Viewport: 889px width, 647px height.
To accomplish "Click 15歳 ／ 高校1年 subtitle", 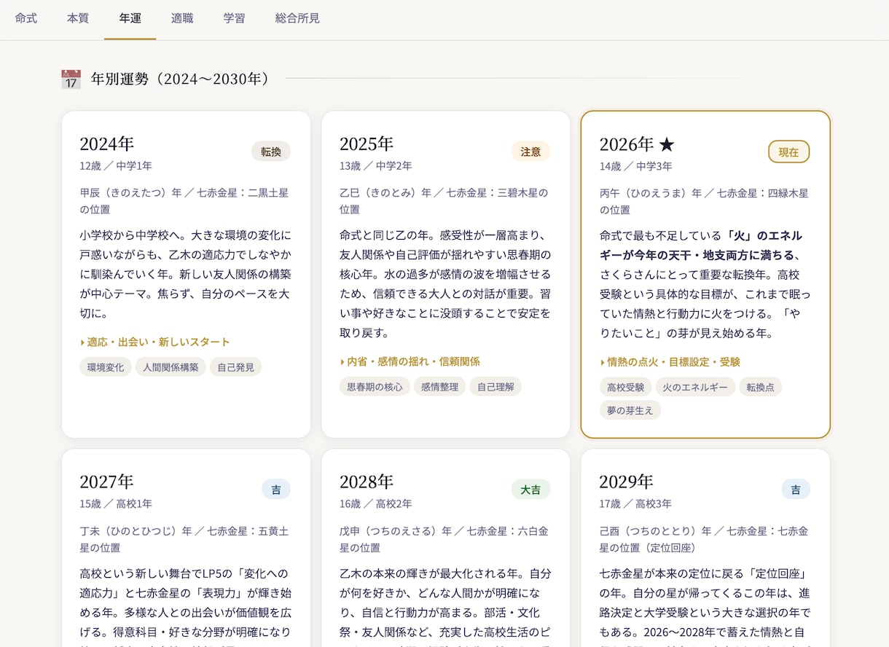I will pyautogui.click(x=116, y=503).
